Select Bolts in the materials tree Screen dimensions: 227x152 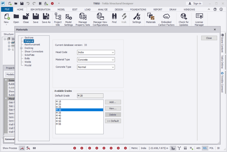(x=27, y=59)
